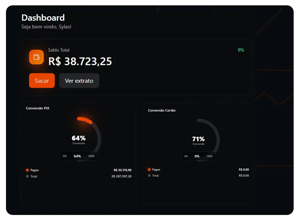The image size is (299, 220).
Task: Select the Conversão PIX card title
Action: [x=37, y=108]
